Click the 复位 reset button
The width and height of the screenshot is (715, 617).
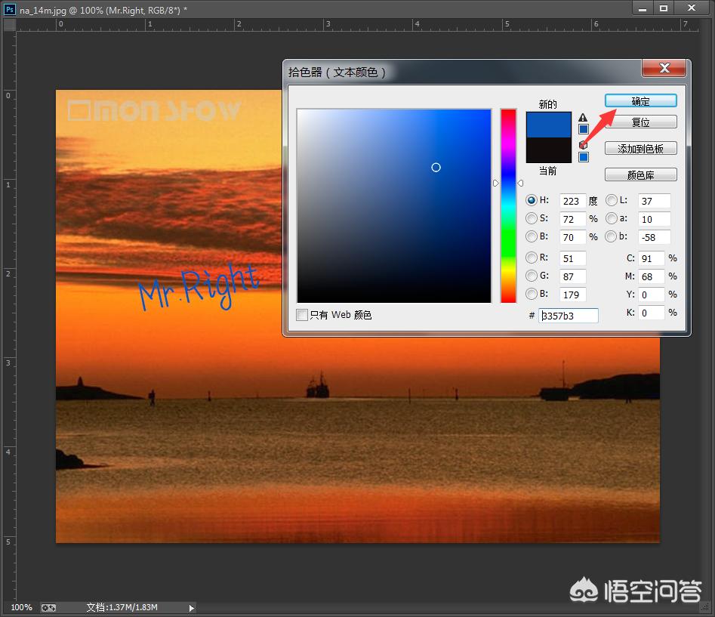640,122
